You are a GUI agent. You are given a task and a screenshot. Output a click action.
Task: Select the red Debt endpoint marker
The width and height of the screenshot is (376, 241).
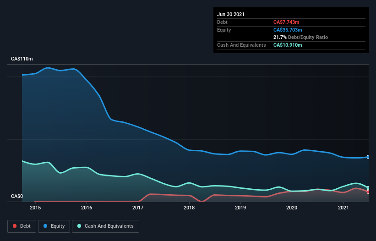(x=368, y=192)
